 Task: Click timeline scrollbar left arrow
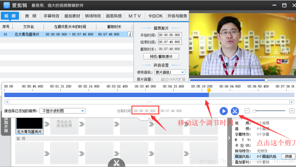tap(7, 102)
